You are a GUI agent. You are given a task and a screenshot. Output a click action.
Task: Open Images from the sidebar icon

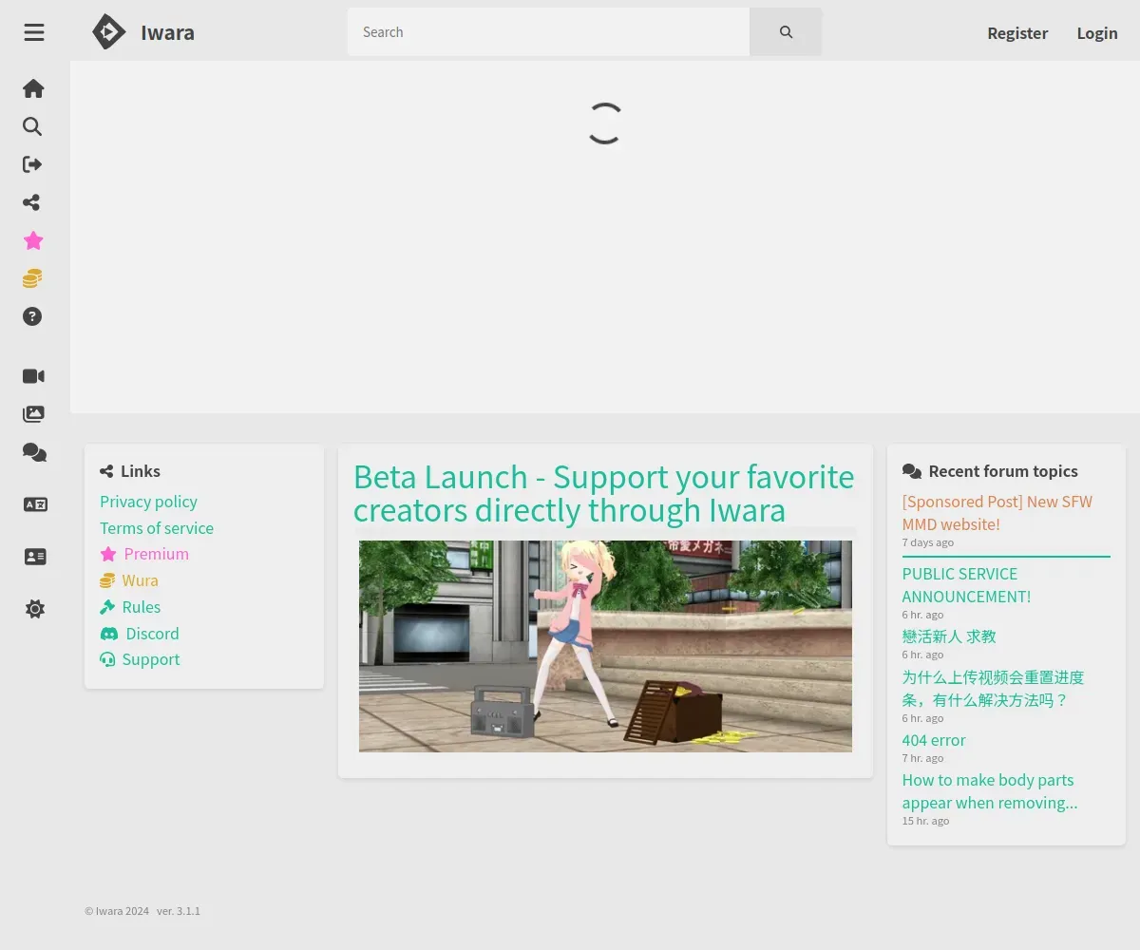click(x=33, y=414)
